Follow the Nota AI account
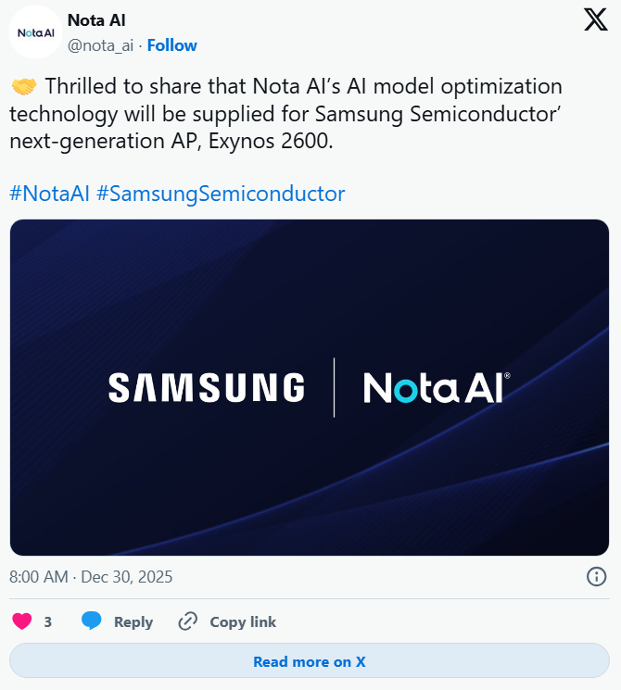Screen dimensions: 621x690 click(172, 45)
